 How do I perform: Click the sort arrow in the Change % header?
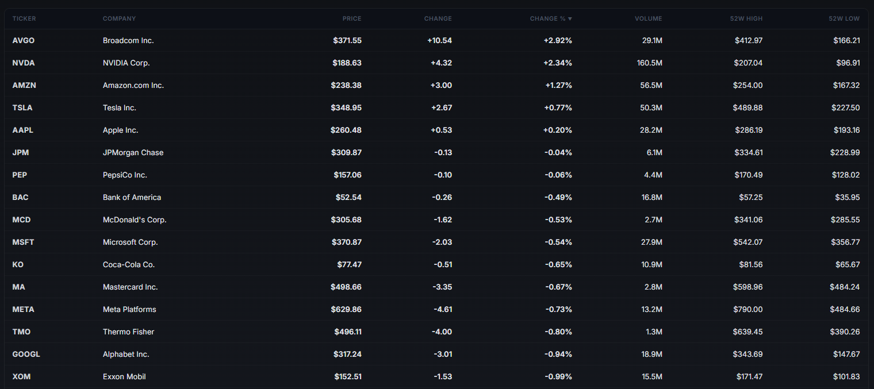pyautogui.click(x=570, y=19)
